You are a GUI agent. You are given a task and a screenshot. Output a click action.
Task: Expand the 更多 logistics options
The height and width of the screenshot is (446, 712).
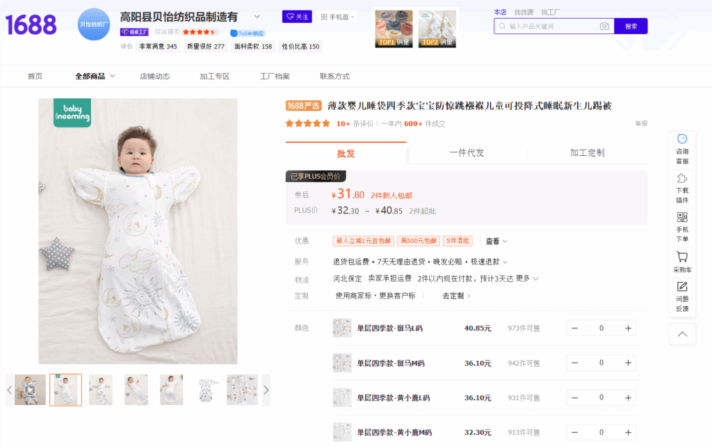tap(527, 278)
